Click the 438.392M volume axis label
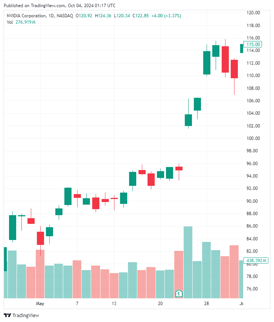 tap(257, 260)
